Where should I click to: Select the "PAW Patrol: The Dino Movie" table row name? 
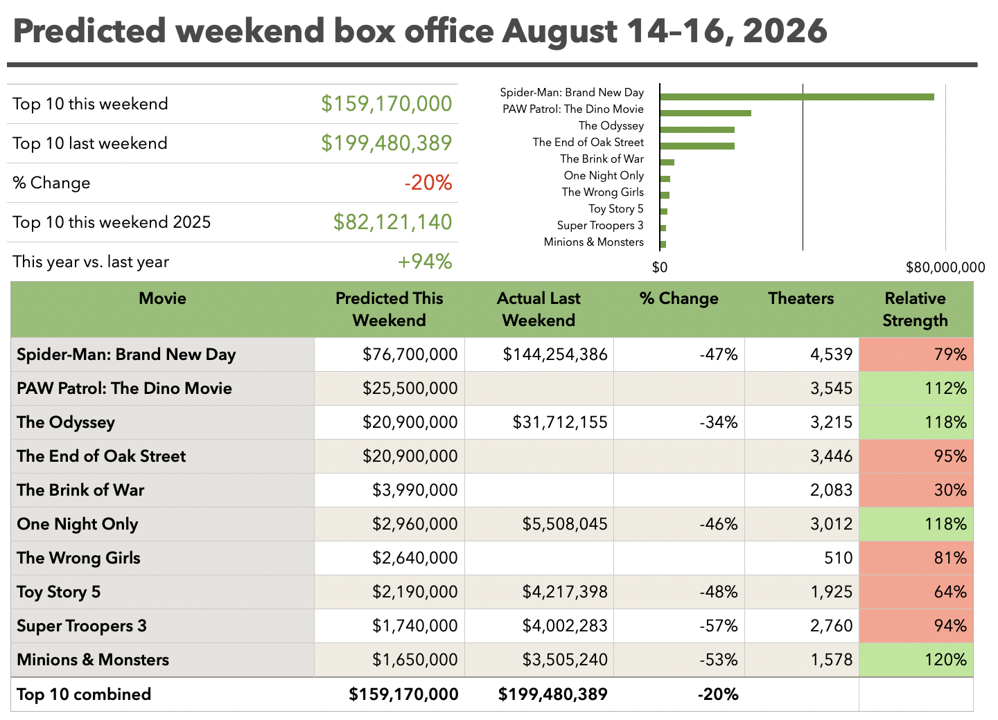click(124, 388)
